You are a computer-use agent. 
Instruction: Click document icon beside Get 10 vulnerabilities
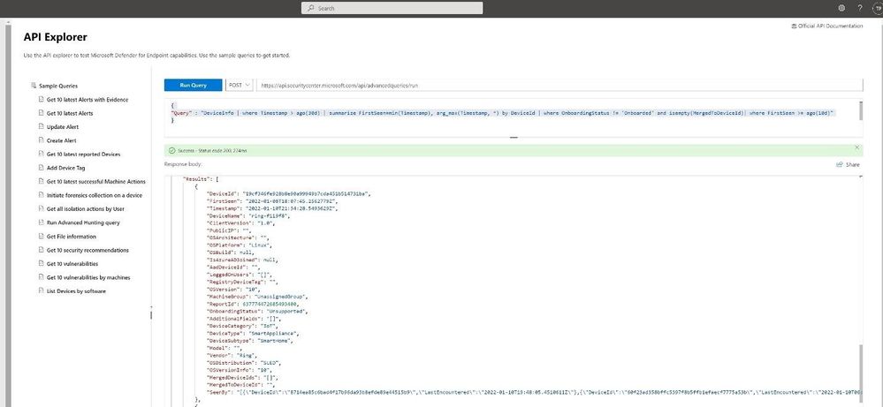(x=42, y=264)
